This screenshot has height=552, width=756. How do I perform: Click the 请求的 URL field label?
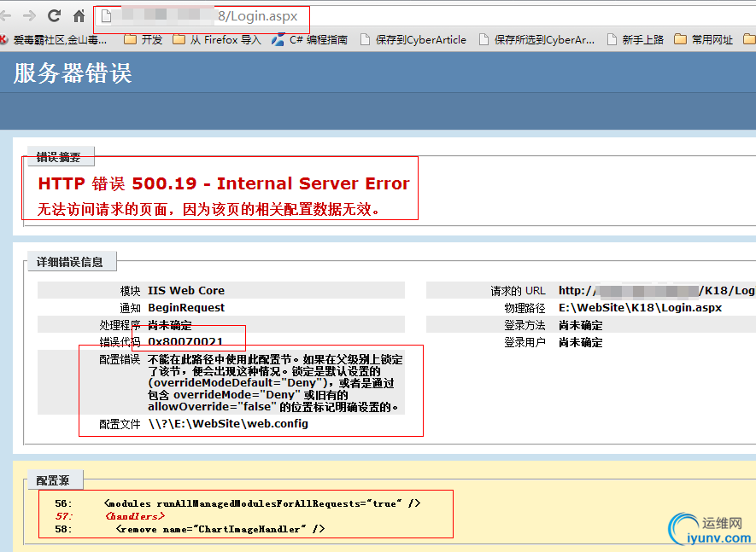click(x=518, y=291)
